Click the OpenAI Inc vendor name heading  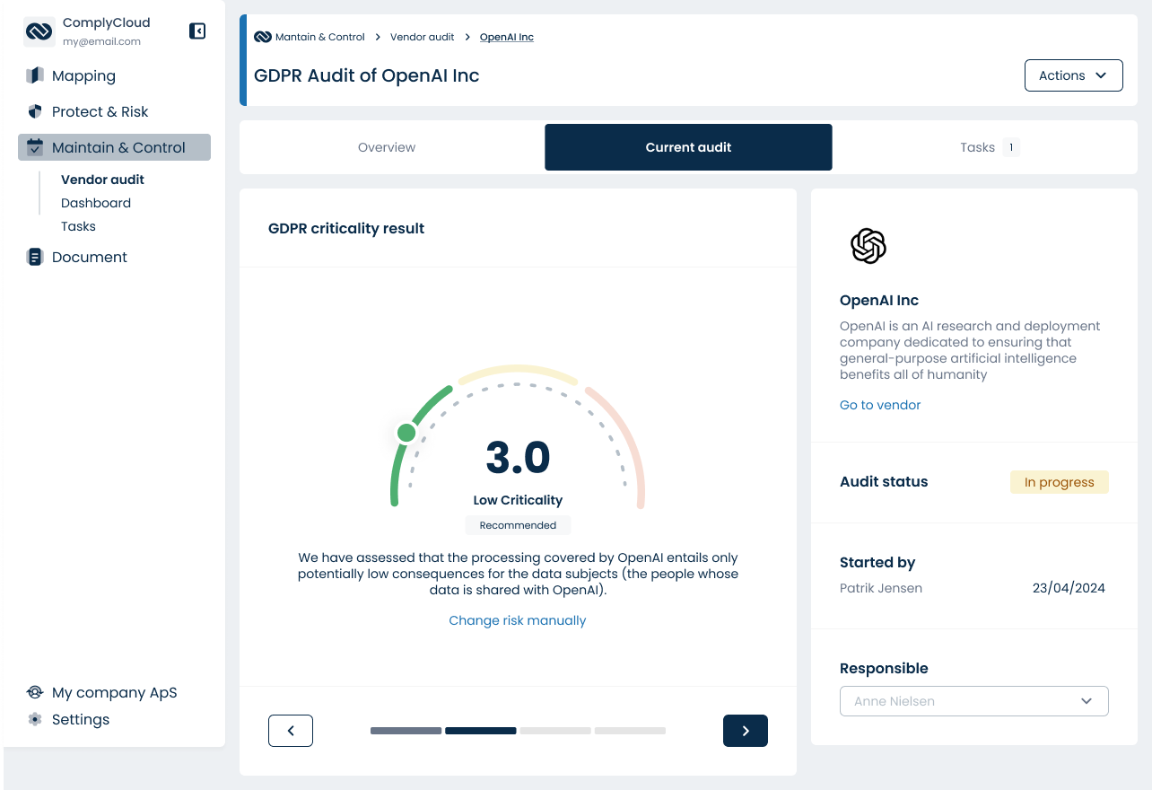pyautogui.click(x=879, y=301)
